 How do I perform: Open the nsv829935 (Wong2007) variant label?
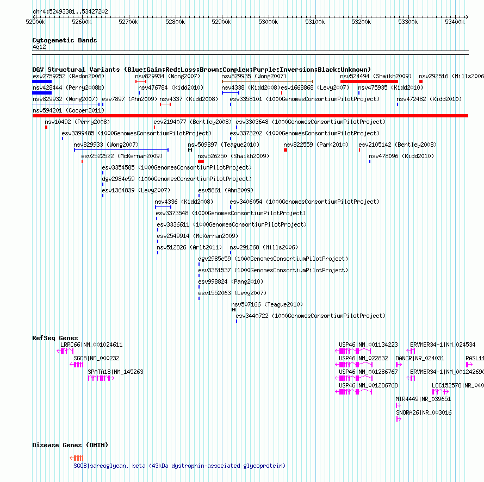(x=254, y=76)
